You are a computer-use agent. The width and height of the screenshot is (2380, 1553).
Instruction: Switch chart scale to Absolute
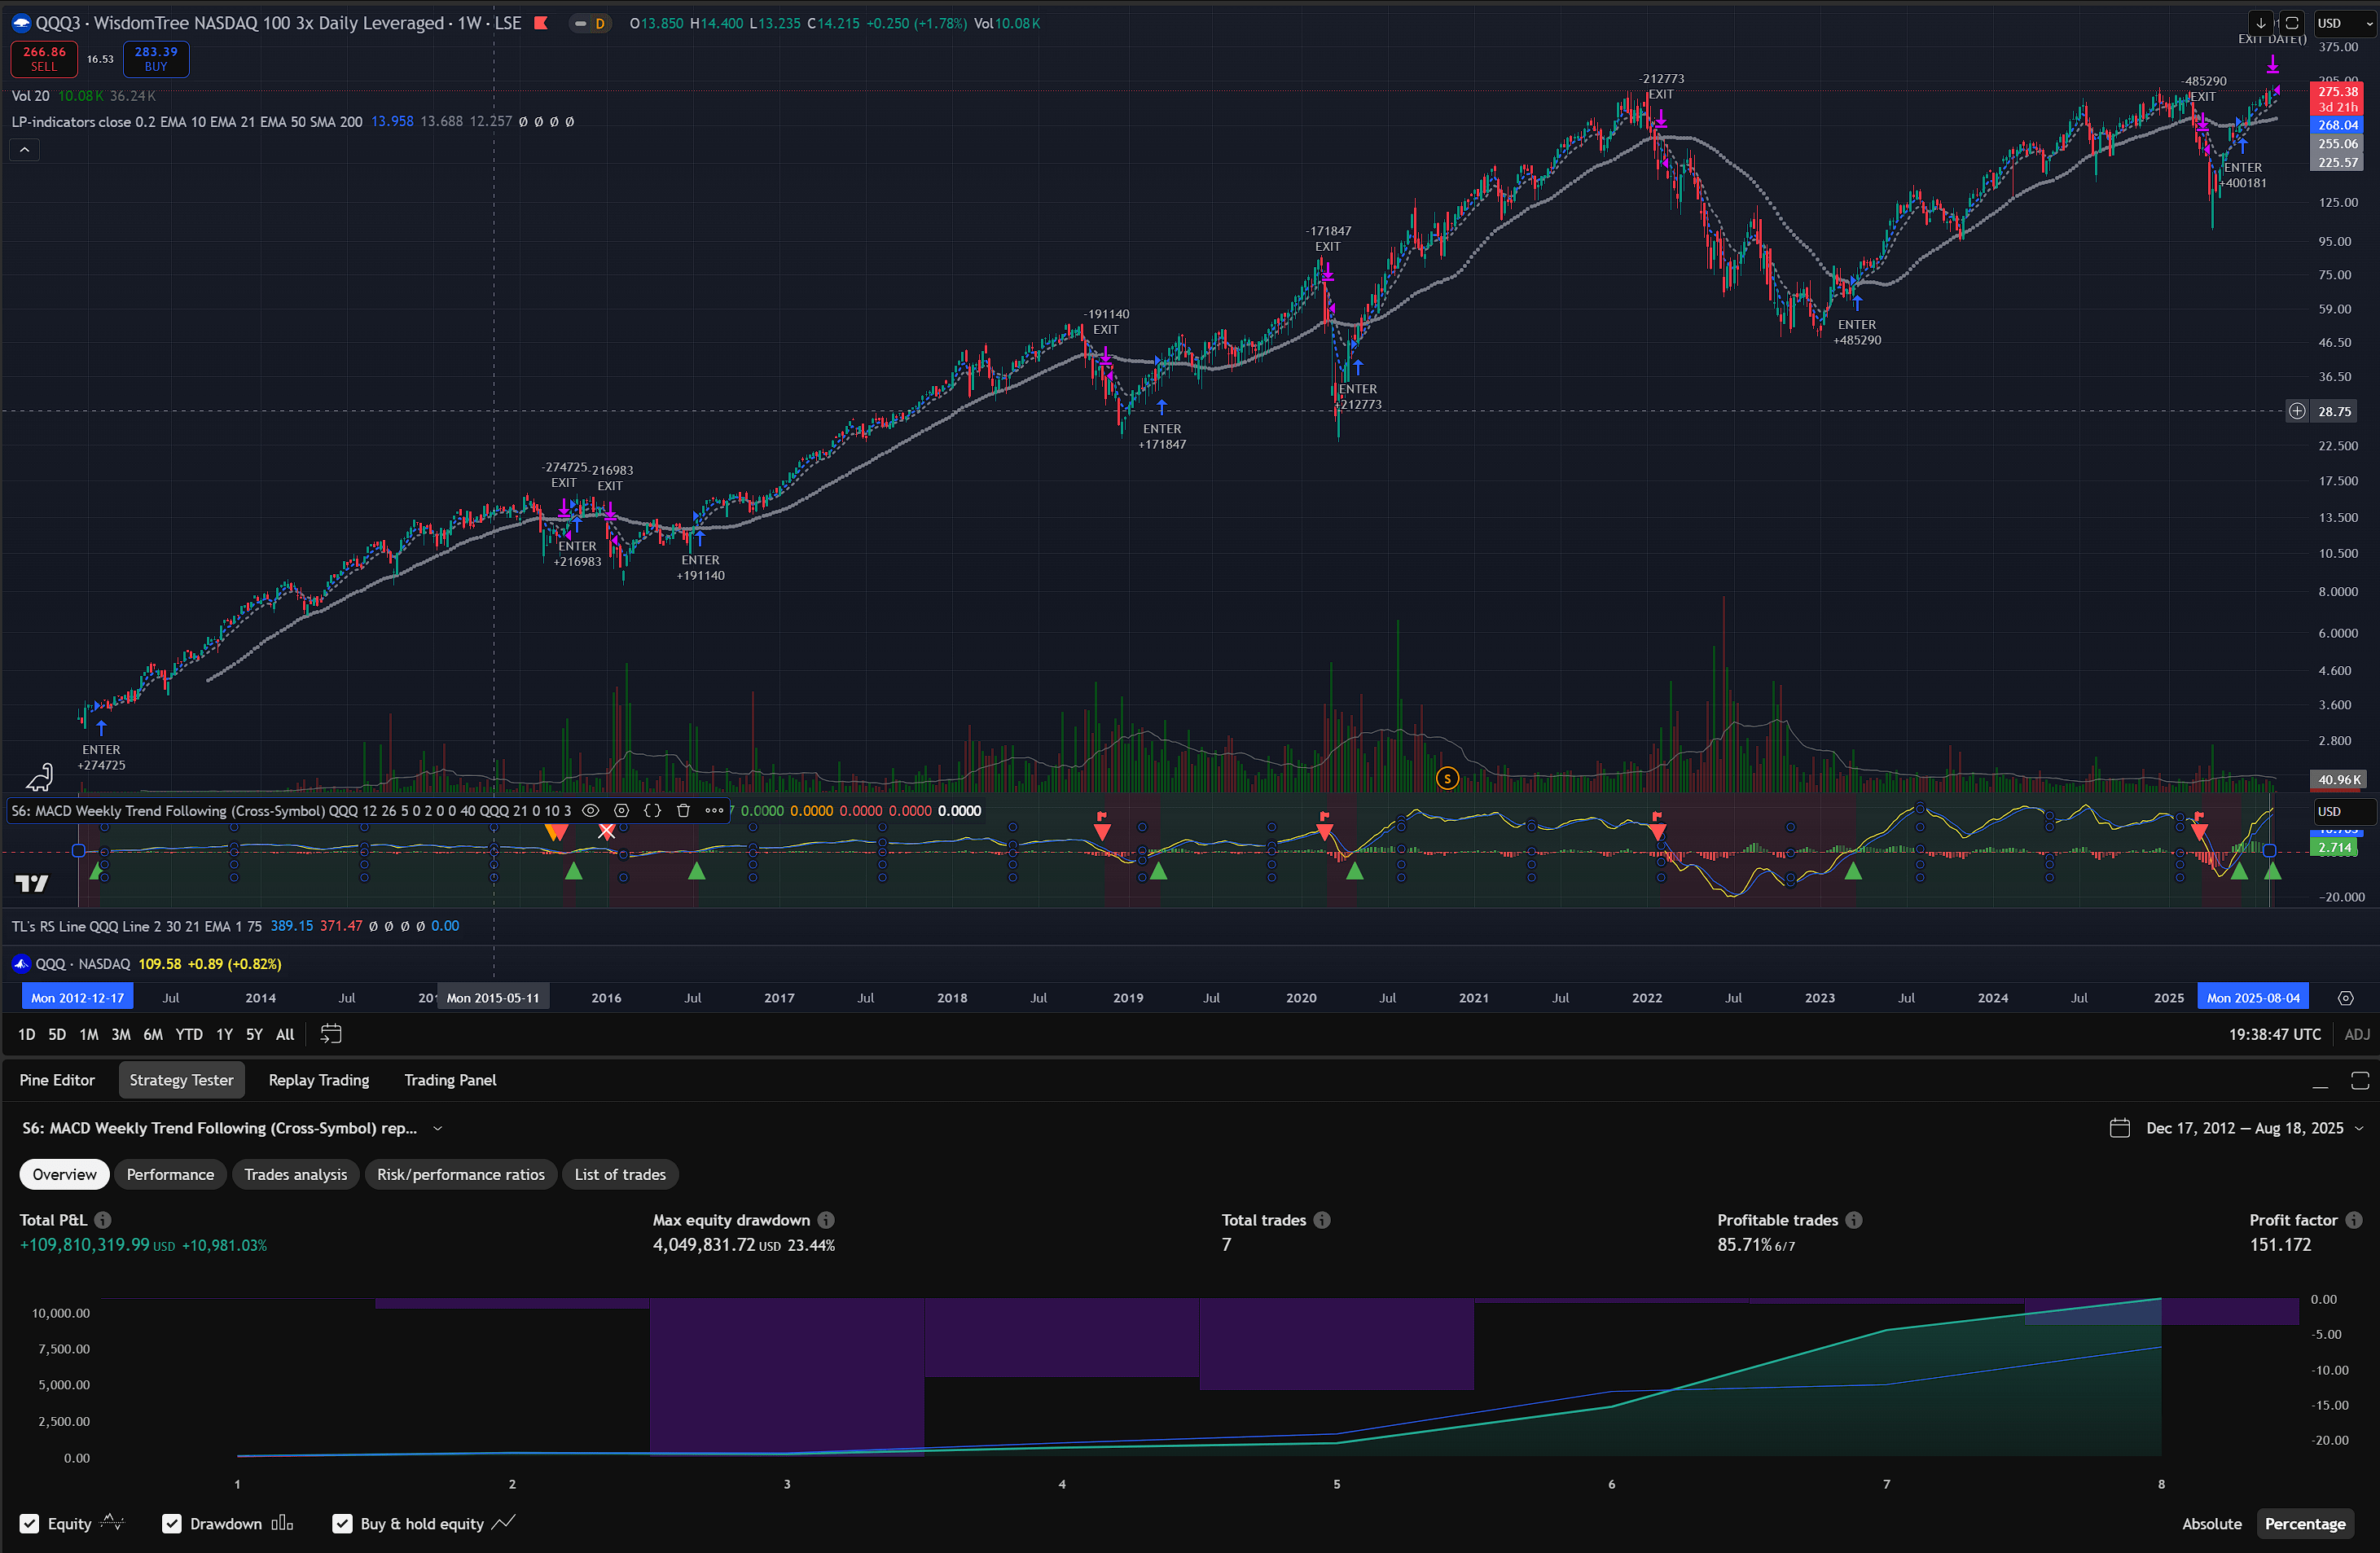[2213, 1524]
